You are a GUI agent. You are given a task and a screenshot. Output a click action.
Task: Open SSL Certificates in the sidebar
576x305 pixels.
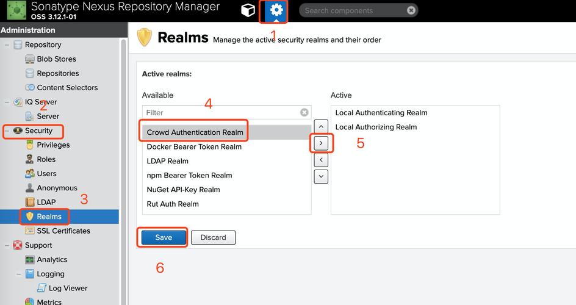click(x=63, y=231)
